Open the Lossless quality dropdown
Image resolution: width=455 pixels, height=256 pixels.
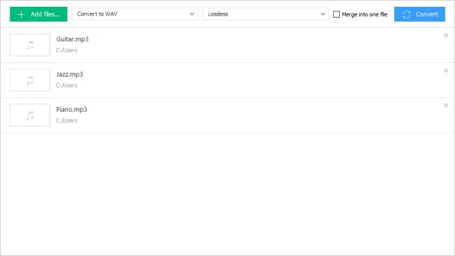pyautogui.click(x=265, y=14)
